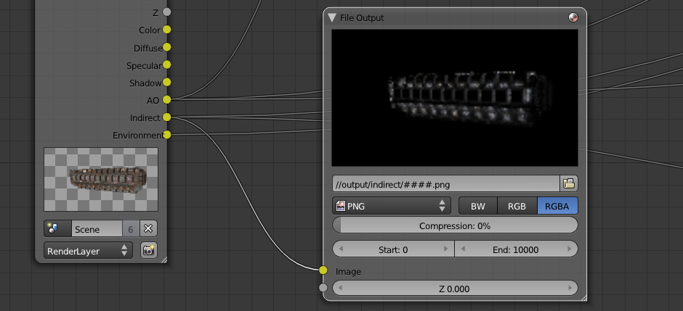Click the camera render icon next to RenderLayer

tap(149, 250)
